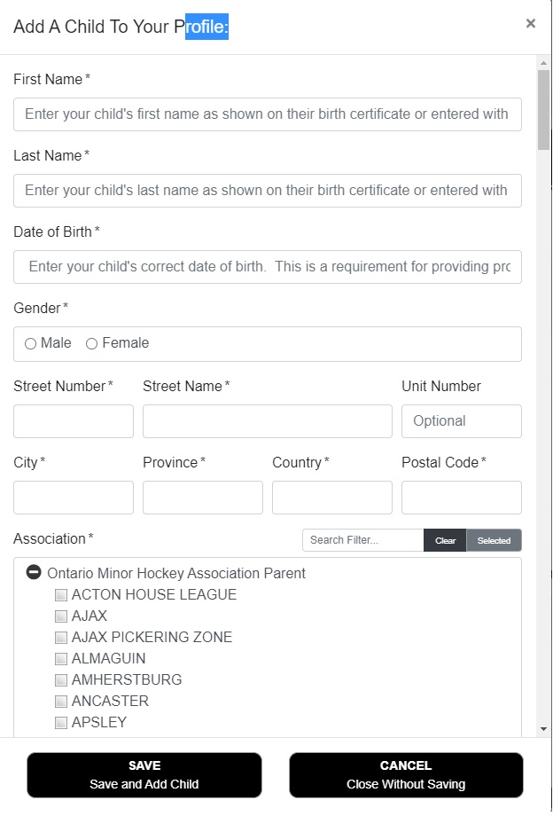Cancel and close without saving
Image resolution: width=553 pixels, height=816 pixels.
(406, 775)
